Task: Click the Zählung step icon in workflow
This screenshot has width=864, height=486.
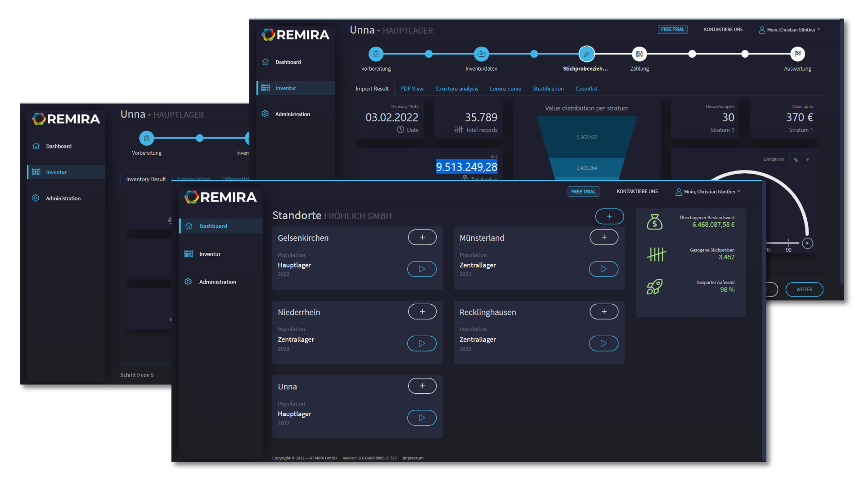Action: coord(638,54)
